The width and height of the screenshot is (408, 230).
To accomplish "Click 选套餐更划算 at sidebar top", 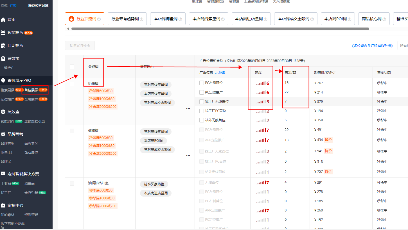I will 38,6.
